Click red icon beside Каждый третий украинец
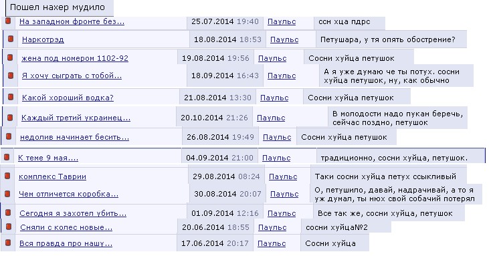The height and width of the screenshot is (256, 489). point(10,118)
